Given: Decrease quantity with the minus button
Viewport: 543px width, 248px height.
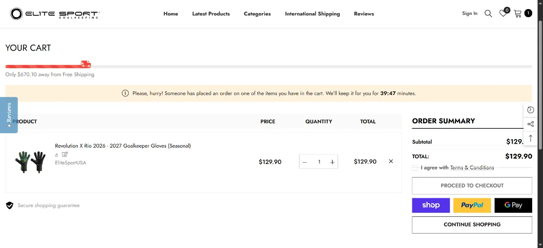Looking at the screenshot, I should [305, 162].
